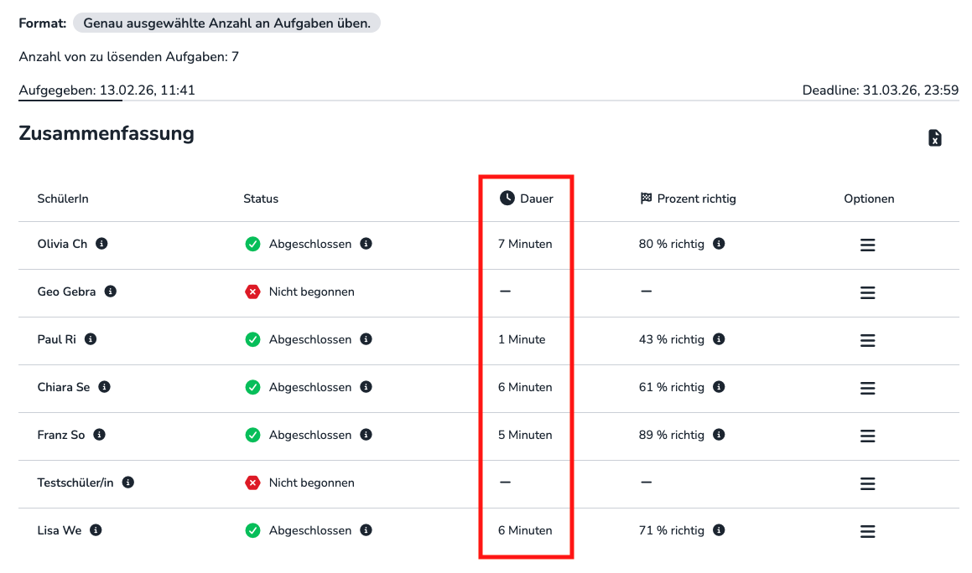
Task: Export summary as Excel file icon
Action: (x=934, y=138)
